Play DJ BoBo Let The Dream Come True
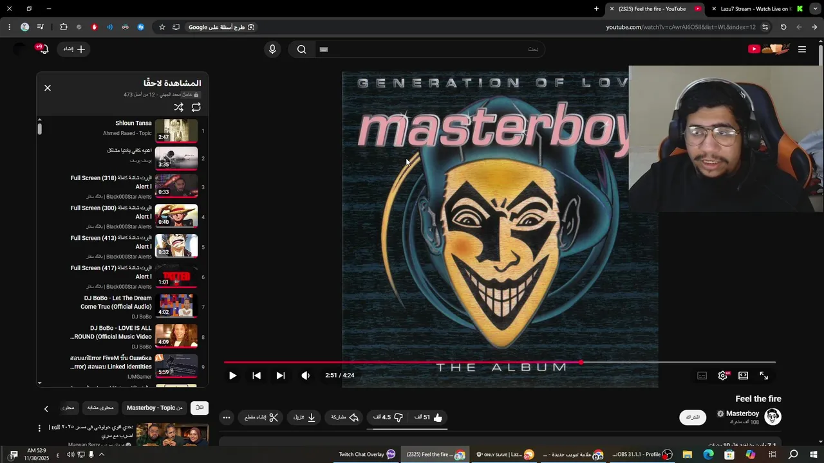Image resolution: width=824 pixels, height=463 pixels. point(122,307)
